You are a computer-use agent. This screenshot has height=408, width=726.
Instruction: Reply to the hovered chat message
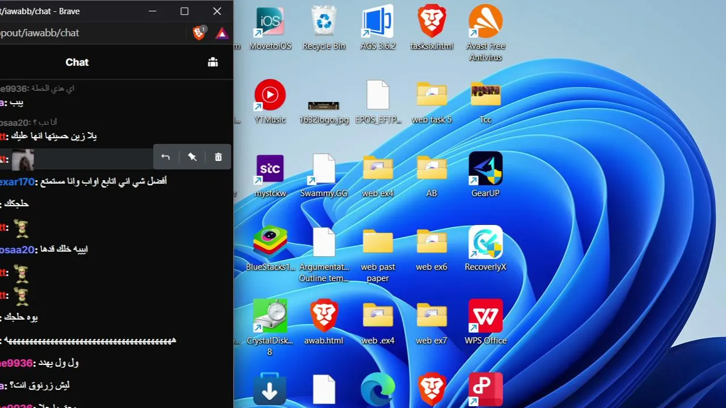tap(166, 157)
